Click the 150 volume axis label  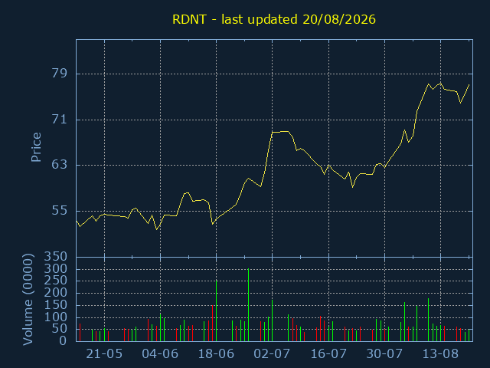click(56, 305)
